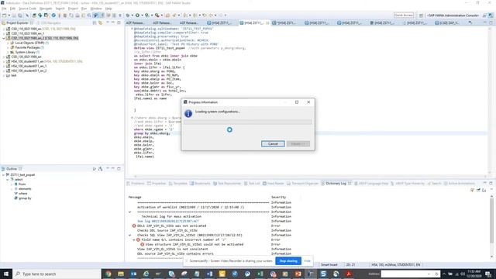Maximize the Progress Information dialog
Image resolution: width=496 pixels, height=279 pixels.
(297, 102)
